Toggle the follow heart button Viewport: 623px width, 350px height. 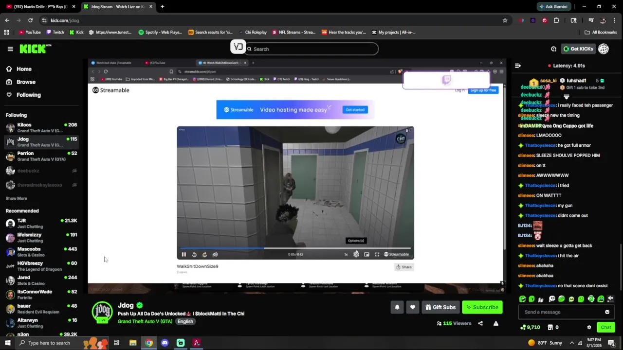point(413,307)
